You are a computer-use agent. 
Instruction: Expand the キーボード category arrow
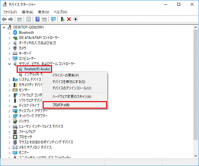9,54
